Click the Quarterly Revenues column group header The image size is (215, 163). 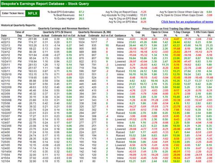point(95,32)
